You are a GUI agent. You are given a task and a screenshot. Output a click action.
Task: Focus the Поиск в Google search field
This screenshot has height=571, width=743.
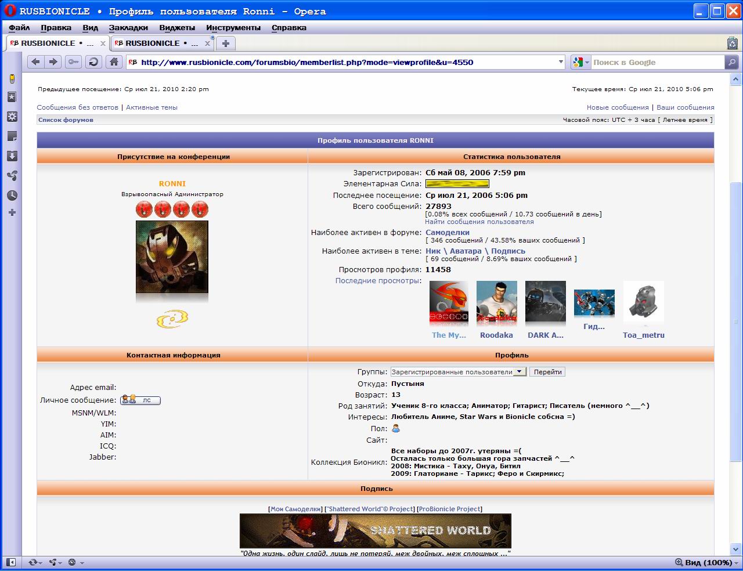click(x=657, y=62)
